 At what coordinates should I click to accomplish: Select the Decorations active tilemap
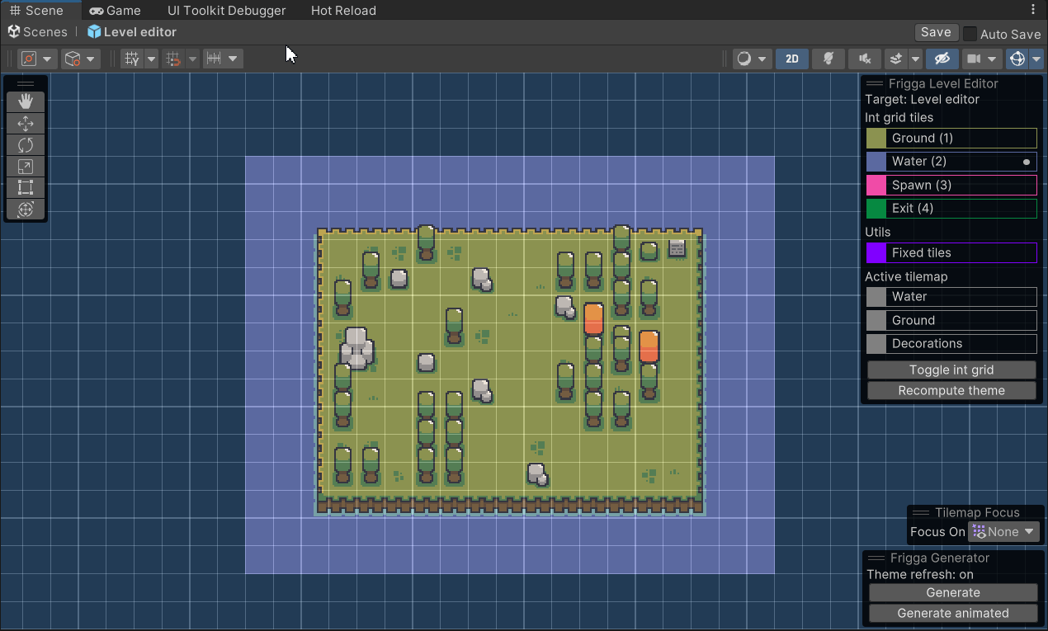[x=951, y=344]
